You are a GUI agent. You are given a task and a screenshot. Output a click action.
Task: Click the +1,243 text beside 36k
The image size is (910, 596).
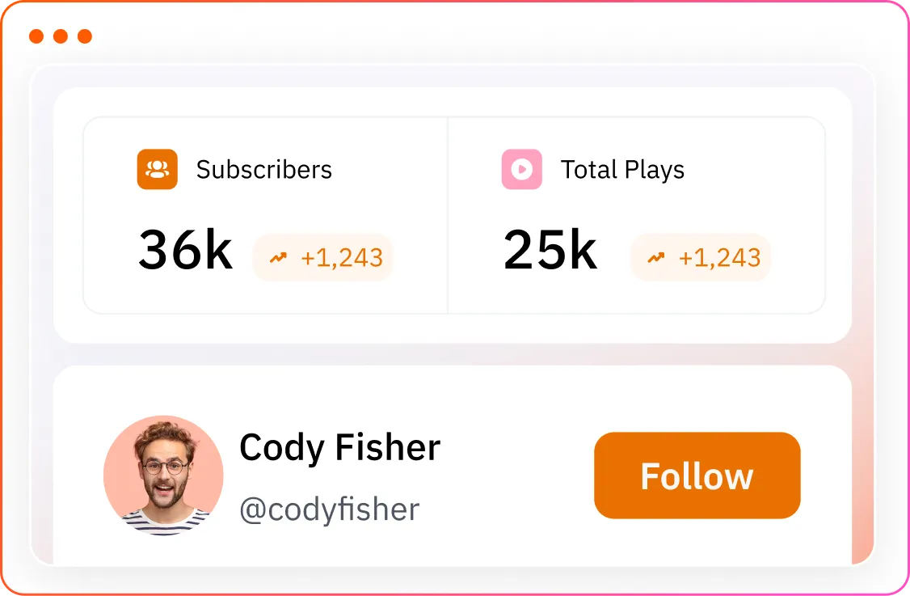pos(341,258)
